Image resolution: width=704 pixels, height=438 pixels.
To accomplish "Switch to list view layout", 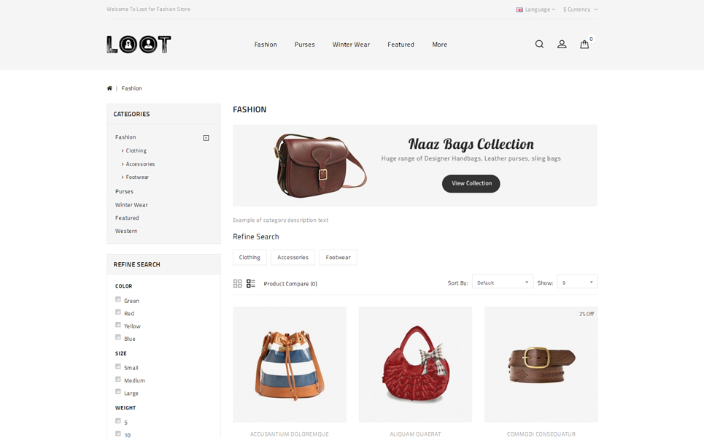I will coord(250,283).
